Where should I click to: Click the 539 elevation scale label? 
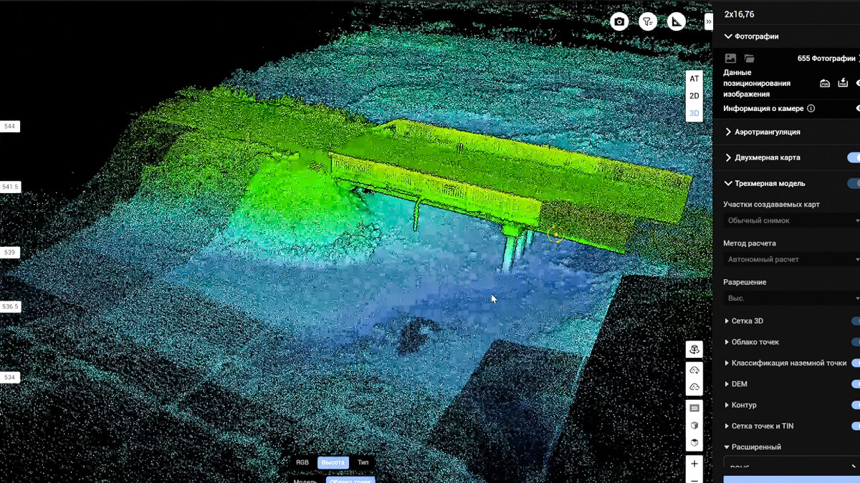[9, 253]
